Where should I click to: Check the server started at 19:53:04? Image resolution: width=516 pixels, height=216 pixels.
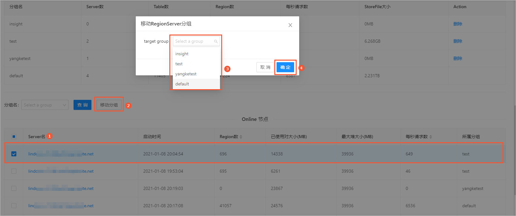point(14,171)
